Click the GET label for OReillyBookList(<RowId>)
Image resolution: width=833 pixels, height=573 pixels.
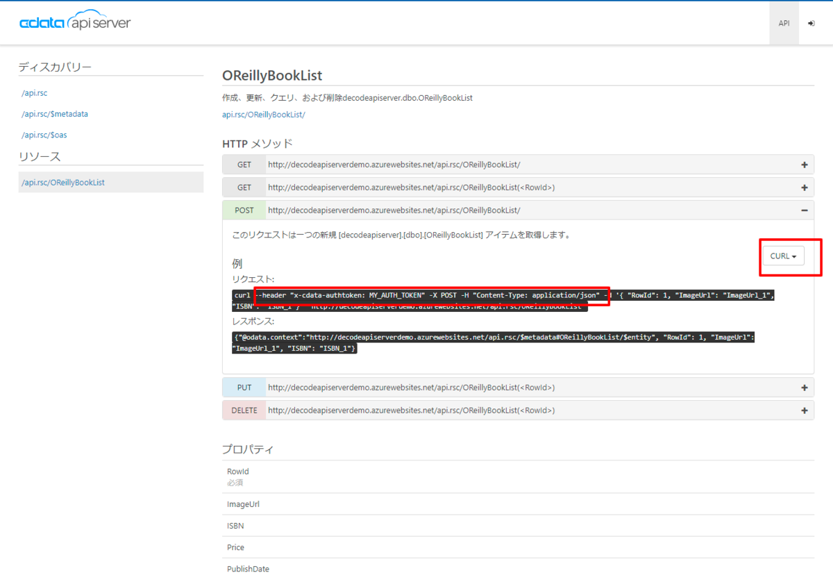(244, 188)
